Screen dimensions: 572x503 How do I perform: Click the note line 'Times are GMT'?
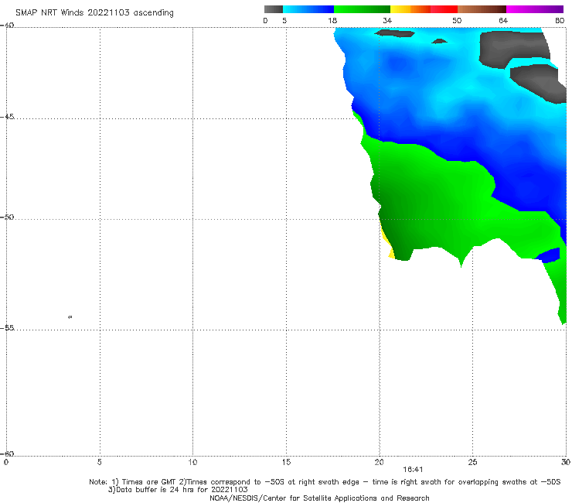tap(149, 482)
